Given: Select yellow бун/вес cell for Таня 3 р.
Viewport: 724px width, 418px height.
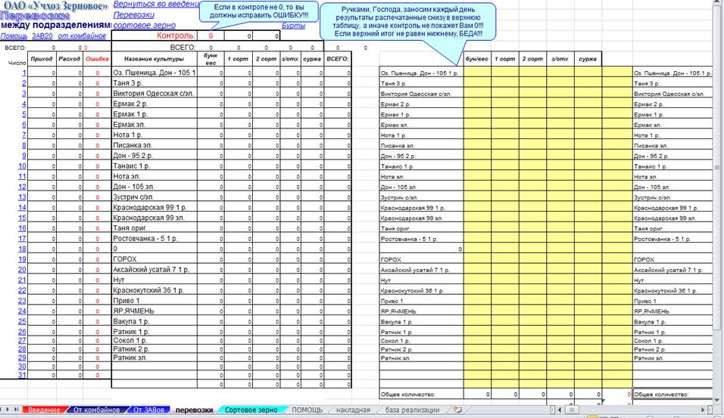Looking at the screenshot, I should (477, 83).
